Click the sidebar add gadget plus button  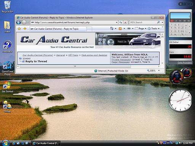(x=181, y=4)
